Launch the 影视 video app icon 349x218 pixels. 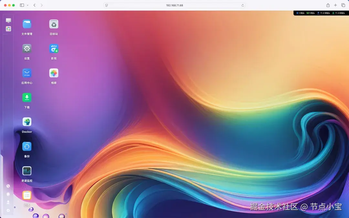54,48
